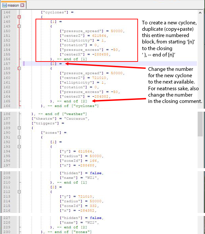This screenshot has height=234, width=205.
Task: Click the zoneId value 166
Action: pyautogui.click(x=93, y=161)
